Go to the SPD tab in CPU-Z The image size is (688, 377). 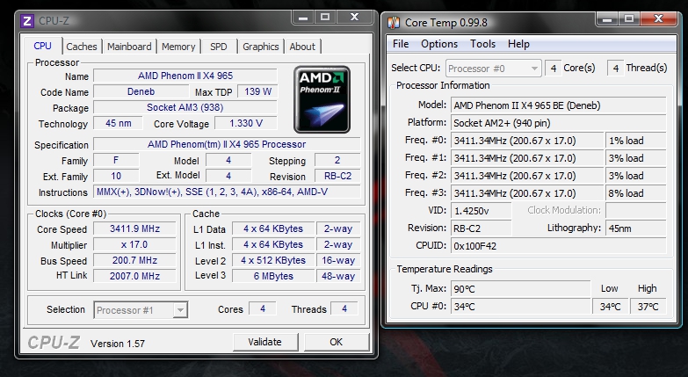point(219,47)
